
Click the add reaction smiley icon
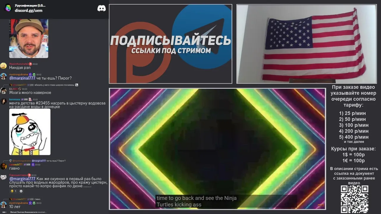[21, 191]
